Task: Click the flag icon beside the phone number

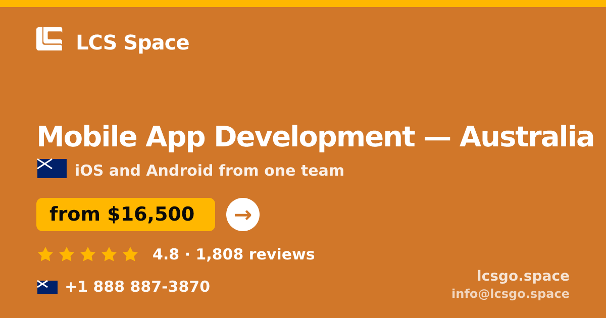Action: point(47,287)
